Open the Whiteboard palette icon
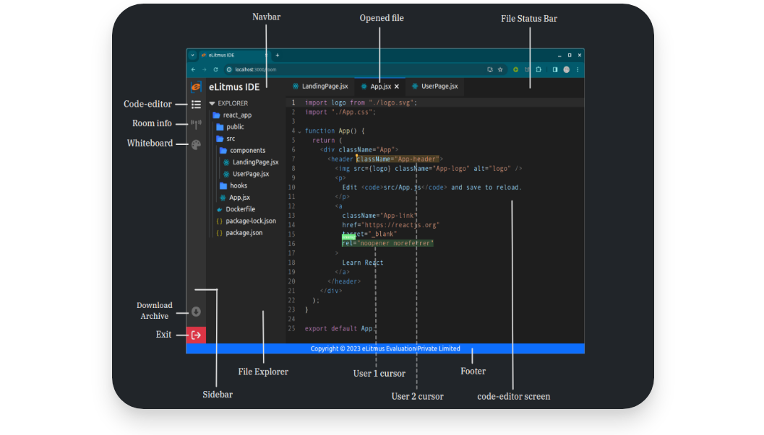Viewport: 764px width, 435px height. 196,145
